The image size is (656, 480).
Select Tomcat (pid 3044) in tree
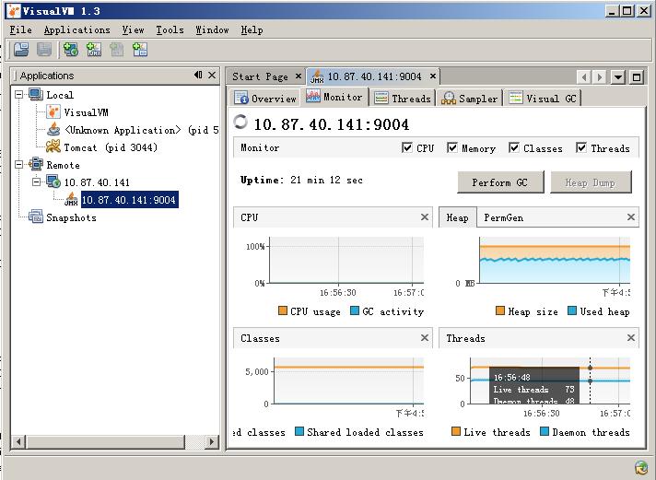[x=111, y=147]
